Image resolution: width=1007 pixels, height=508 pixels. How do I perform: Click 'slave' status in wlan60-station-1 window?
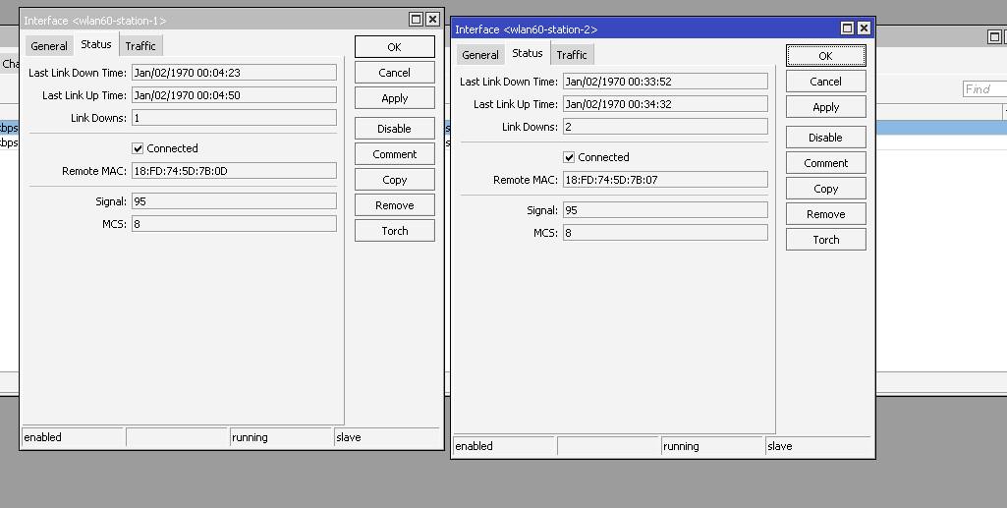[348, 437]
